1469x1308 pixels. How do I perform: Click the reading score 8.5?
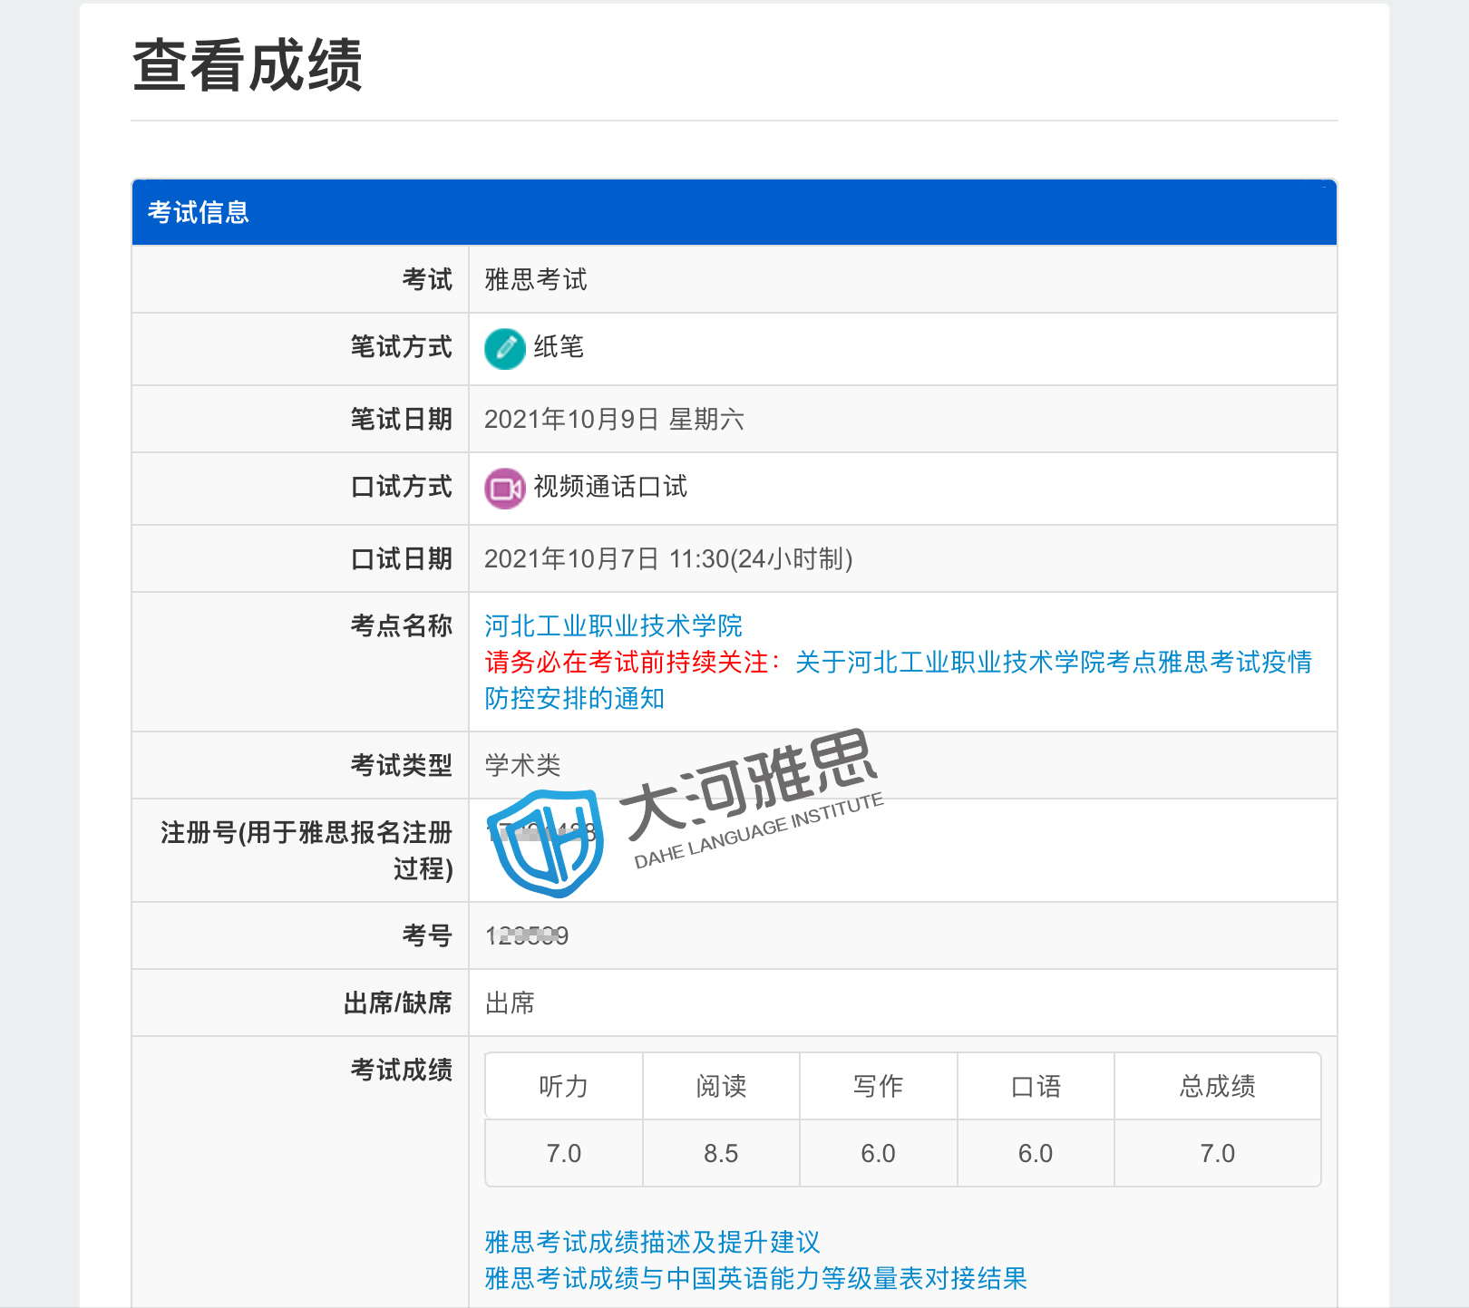pyautogui.click(x=721, y=1153)
